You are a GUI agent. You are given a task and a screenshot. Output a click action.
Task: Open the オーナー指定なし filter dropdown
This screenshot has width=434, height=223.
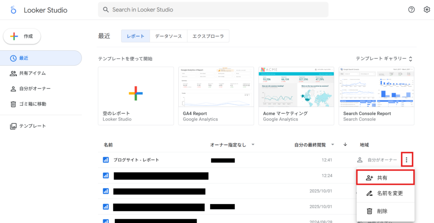click(x=253, y=145)
